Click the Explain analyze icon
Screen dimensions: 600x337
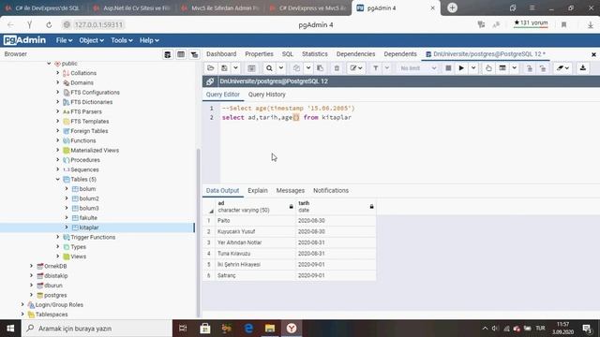[x=502, y=68]
